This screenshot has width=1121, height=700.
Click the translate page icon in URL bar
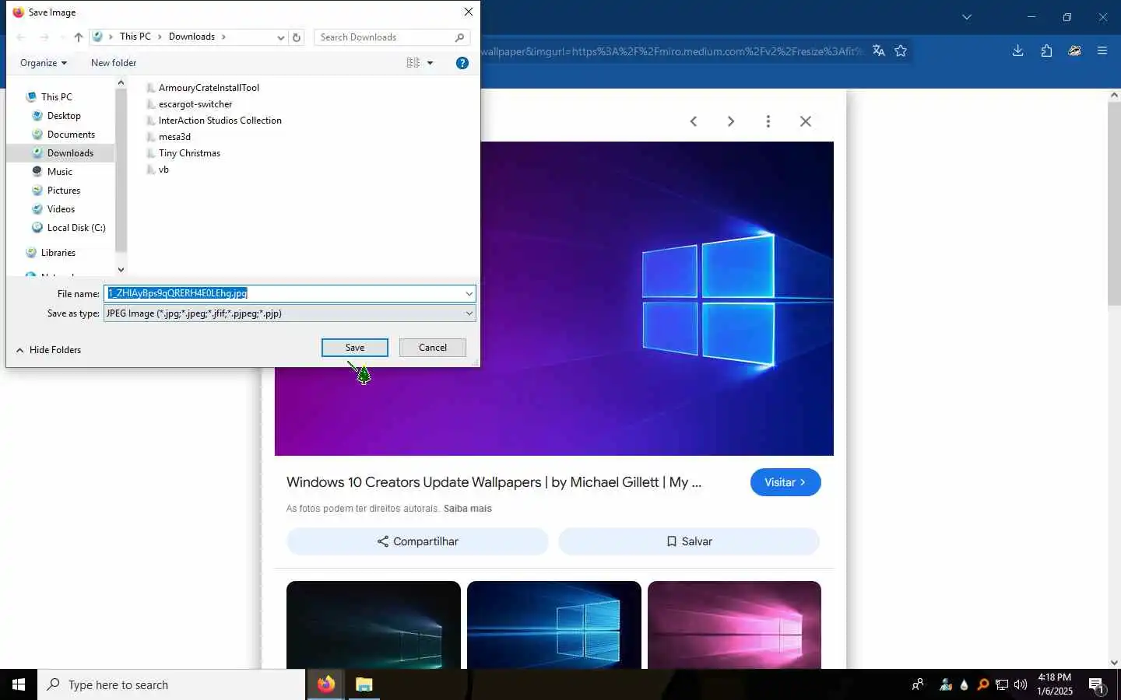click(879, 51)
